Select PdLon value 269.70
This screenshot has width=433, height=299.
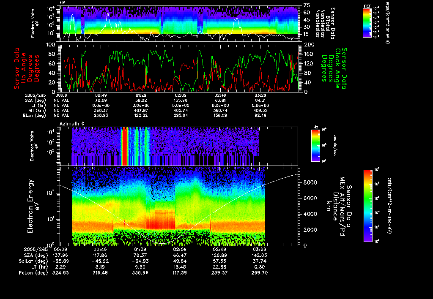click(x=259, y=273)
